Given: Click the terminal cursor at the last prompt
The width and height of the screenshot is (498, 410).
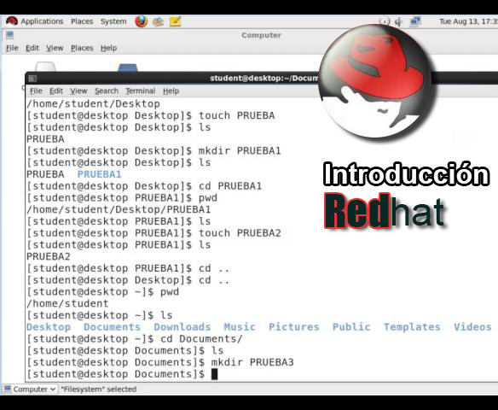Looking at the screenshot, I should pos(214,374).
